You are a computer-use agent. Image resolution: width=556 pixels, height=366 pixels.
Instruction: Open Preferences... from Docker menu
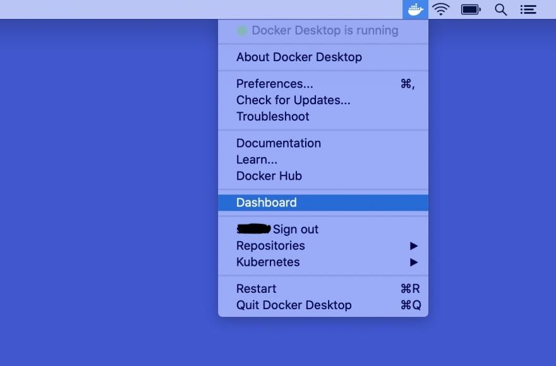[323, 84]
